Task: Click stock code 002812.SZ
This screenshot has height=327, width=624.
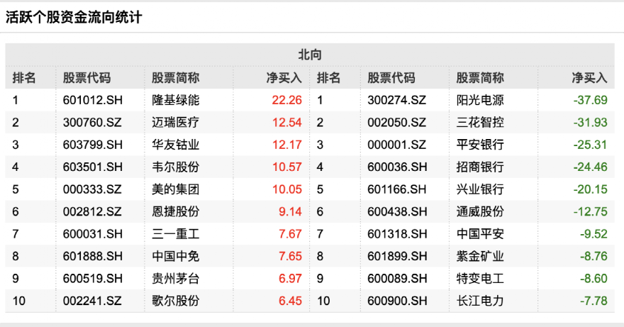Action: [92, 211]
